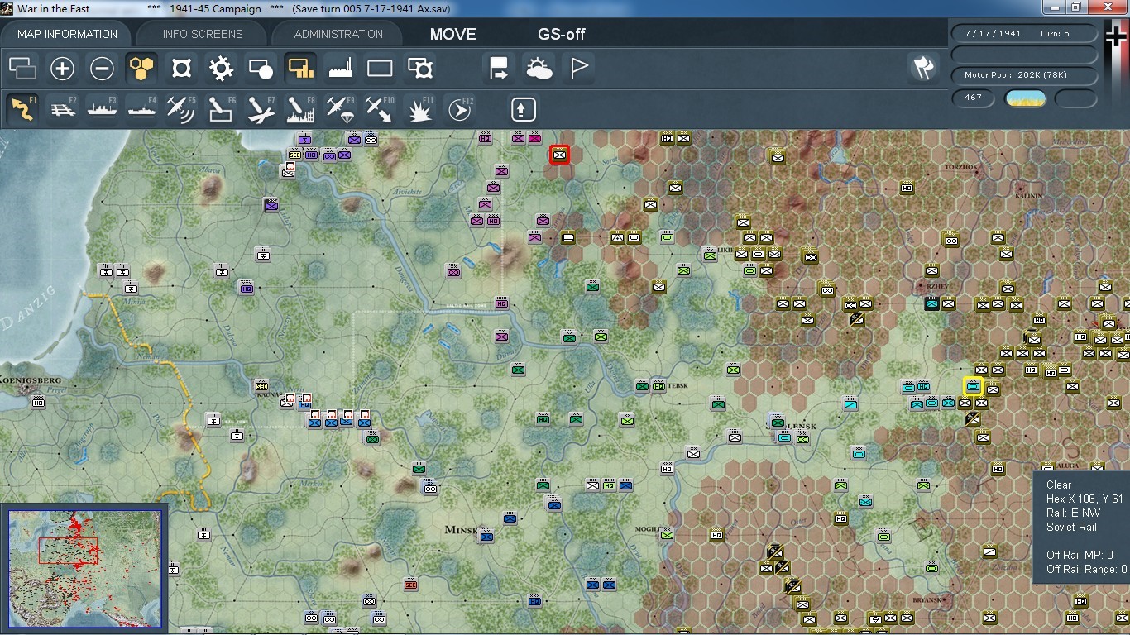Image resolution: width=1130 pixels, height=635 pixels.
Task: Toggle the factory display icon
Action: tap(340, 69)
